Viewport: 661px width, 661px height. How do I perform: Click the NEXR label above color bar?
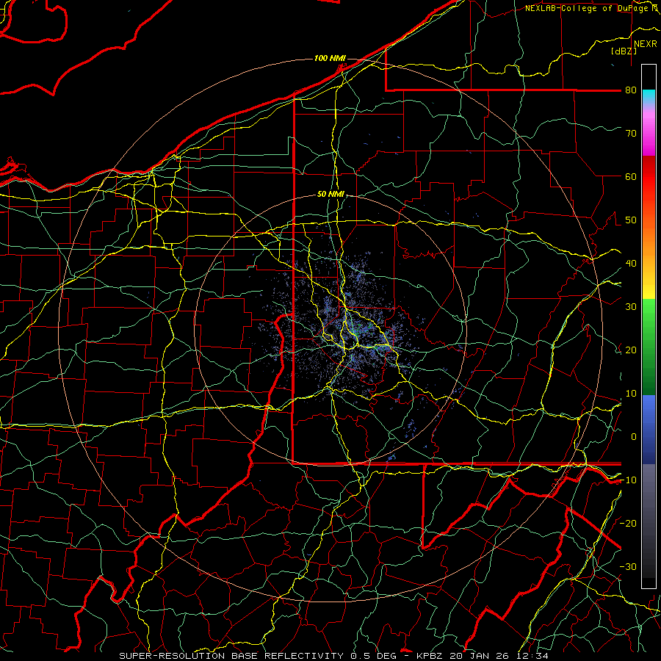645,44
